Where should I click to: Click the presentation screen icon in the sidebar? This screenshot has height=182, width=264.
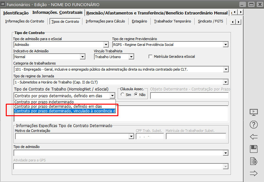(x=253, y=112)
